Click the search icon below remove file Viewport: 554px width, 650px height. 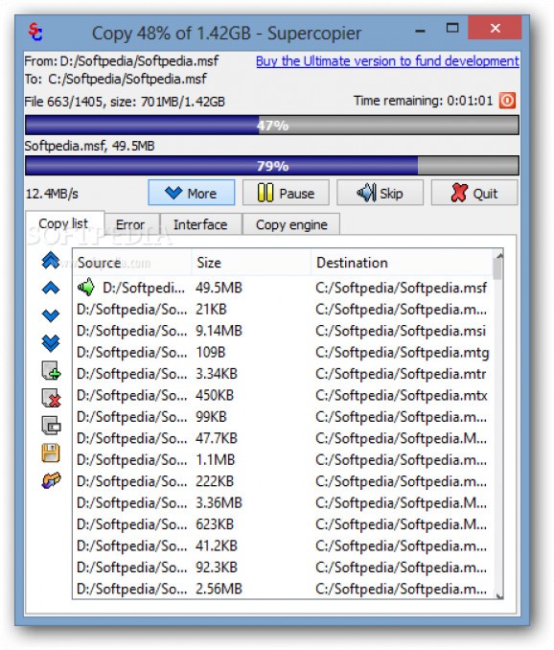click(51, 426)
